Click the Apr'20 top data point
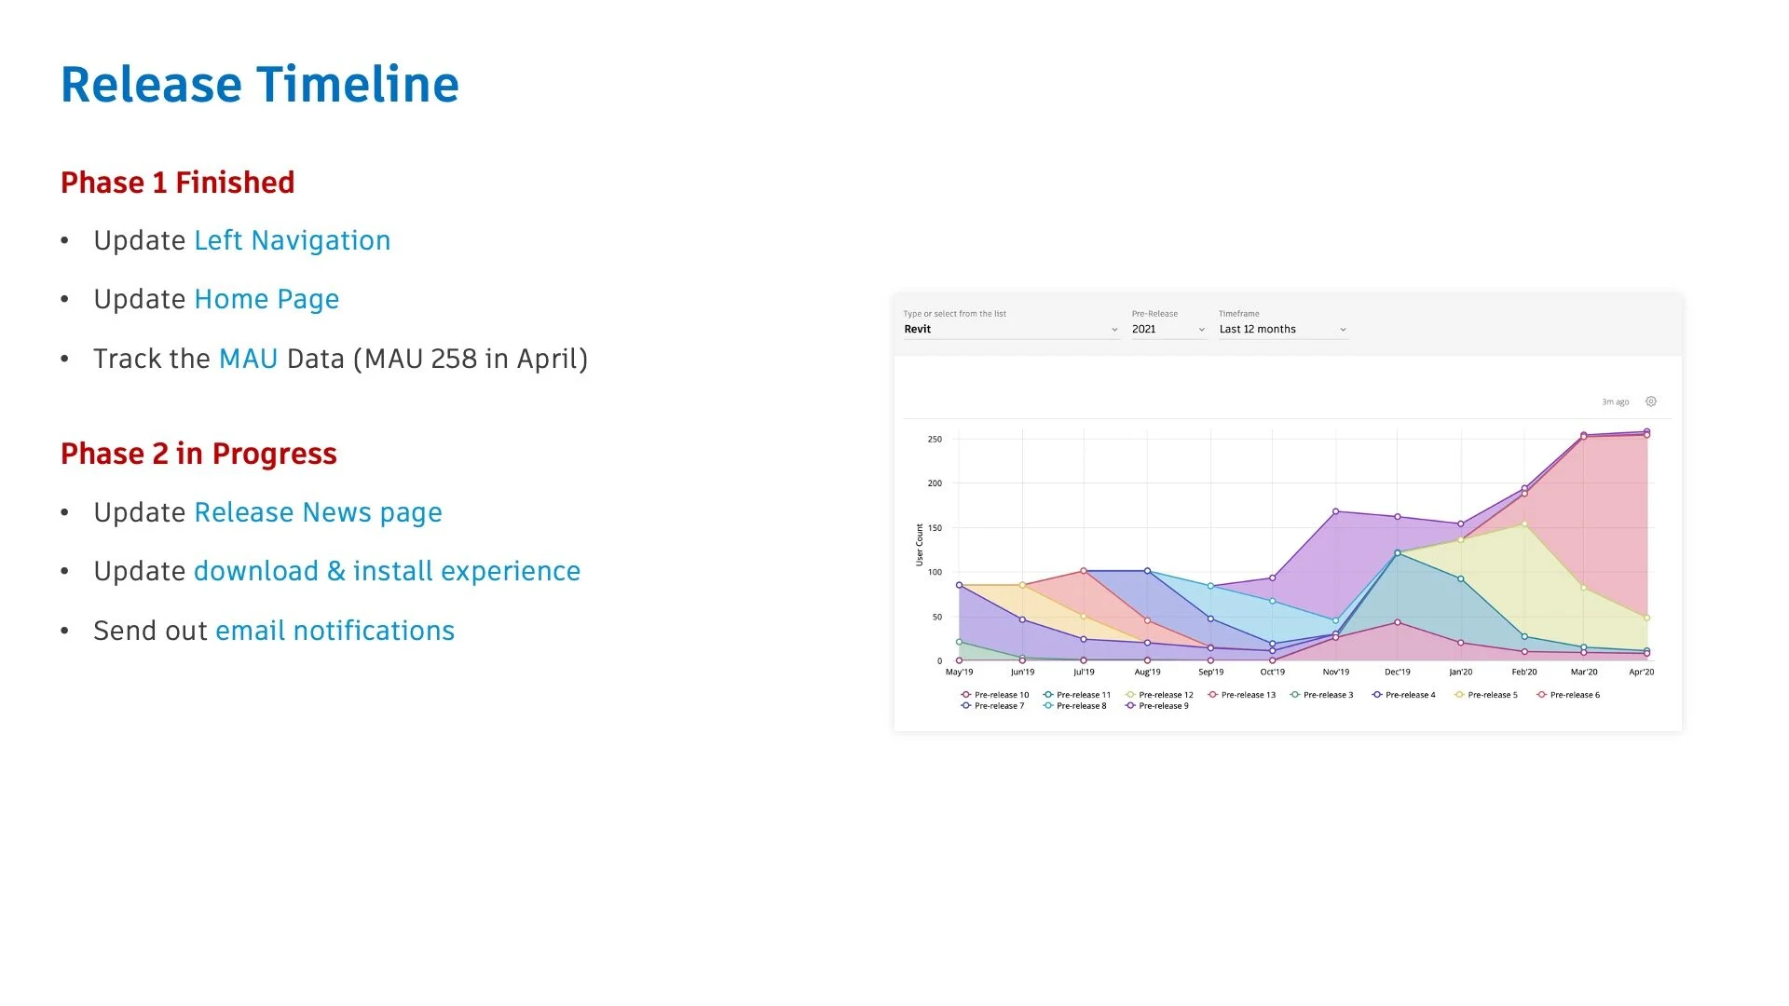The height and width of the screenshot is (1006, 1789). point(1646,432)
